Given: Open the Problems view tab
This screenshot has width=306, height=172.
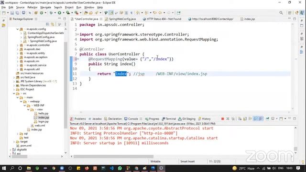Looking at the screenshot, I should pos(78,119).
